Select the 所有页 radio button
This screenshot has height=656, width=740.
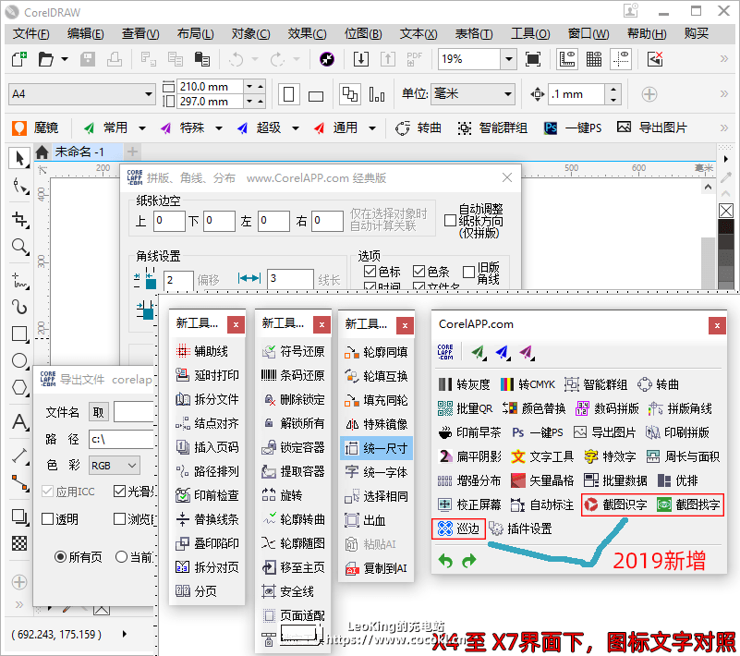coord(60,557)
